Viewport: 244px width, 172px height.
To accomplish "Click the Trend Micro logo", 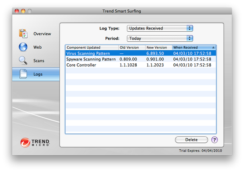I will point(35,142).
